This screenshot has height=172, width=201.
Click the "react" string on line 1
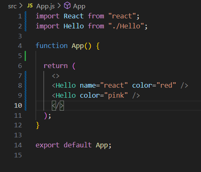tap(122, 16)
